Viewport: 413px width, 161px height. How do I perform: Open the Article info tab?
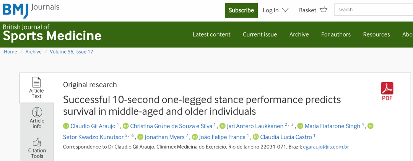point(37,117)
